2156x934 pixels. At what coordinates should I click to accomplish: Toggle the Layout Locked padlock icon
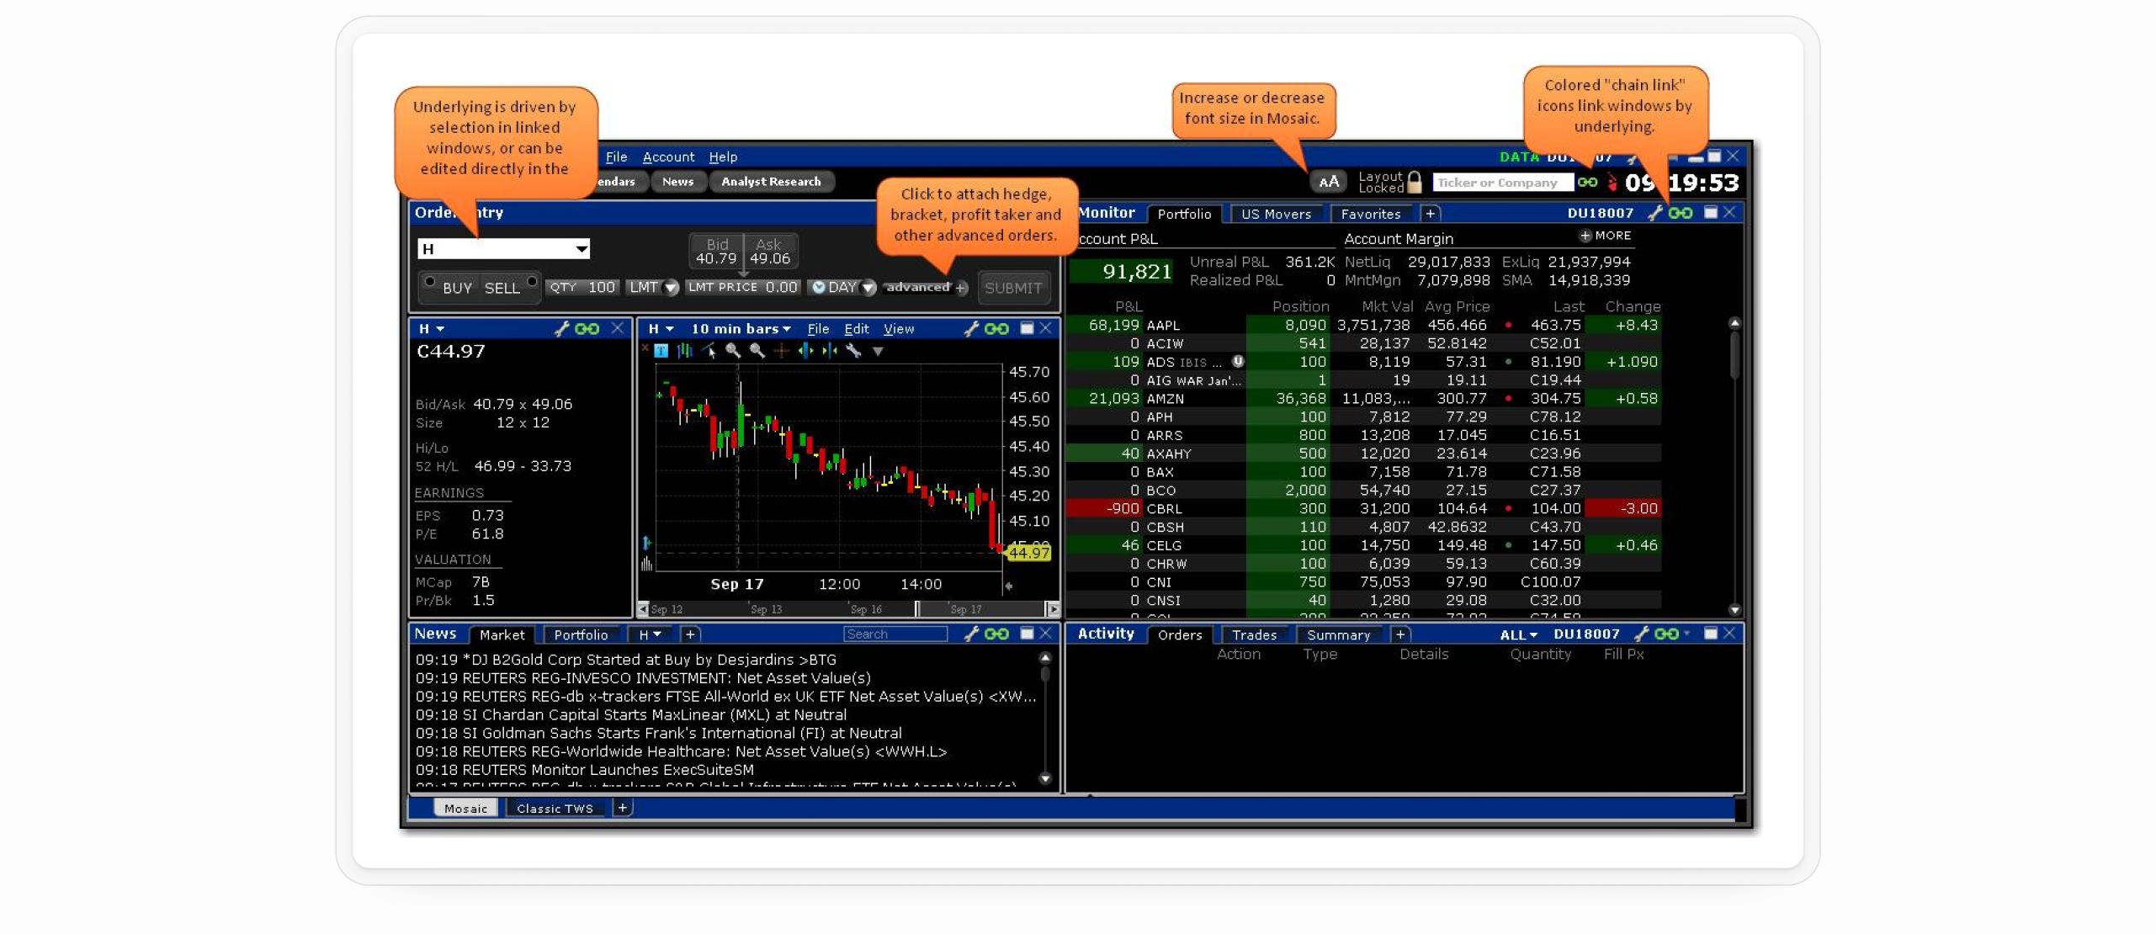click(1414, 182)
